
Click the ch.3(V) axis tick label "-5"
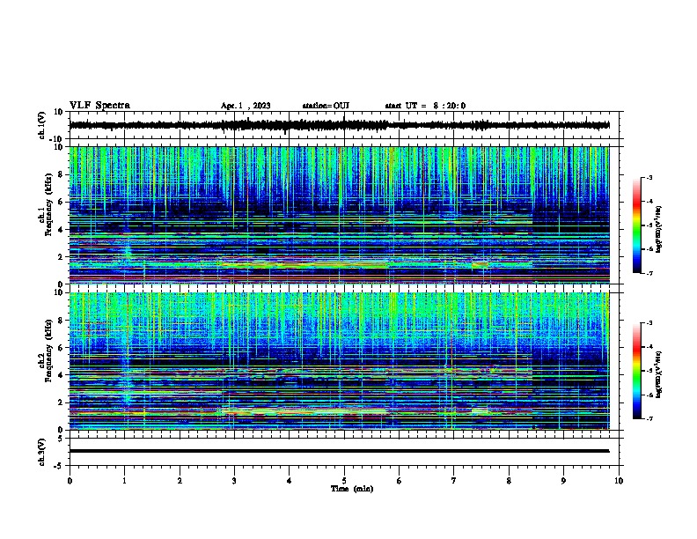(x=59, y=466)
